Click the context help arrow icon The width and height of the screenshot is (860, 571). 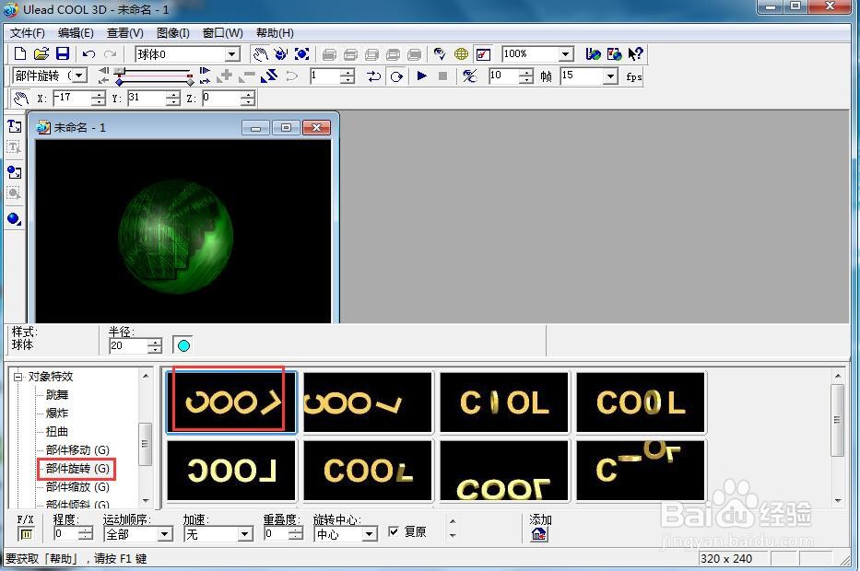point(635,53)
